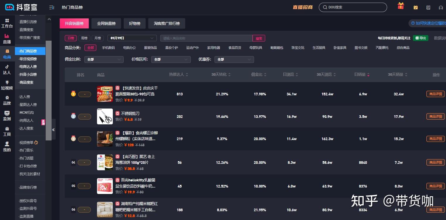Open 带货视频榜 in the submenu
The width and height of the screenshot is (446, 220).
click(28, 59)
